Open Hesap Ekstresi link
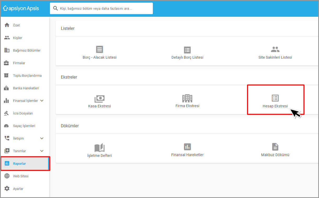The image size is (319, 198). point(275,106)
